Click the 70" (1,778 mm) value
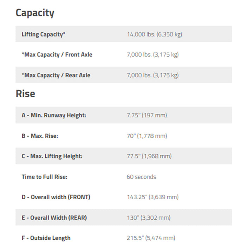This screenshot has height=246, width=246. coord(147,136)
